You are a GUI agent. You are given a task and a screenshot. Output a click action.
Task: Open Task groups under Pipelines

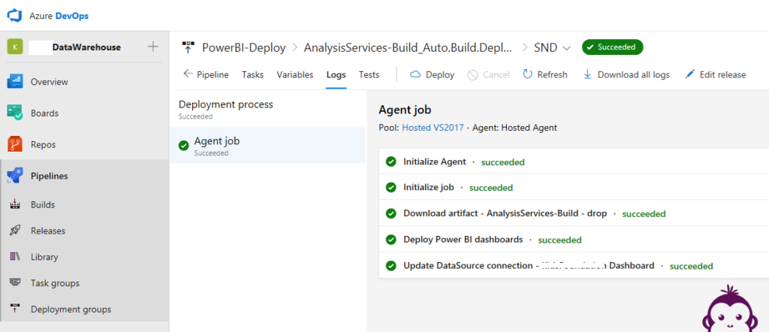[55, 283]
